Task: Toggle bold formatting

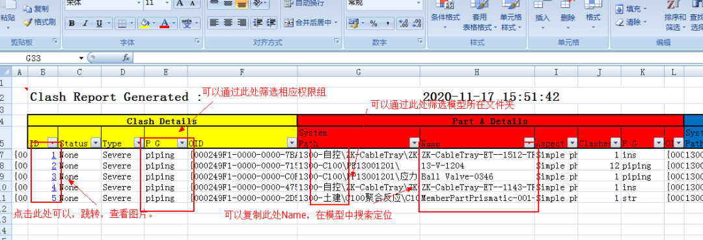Action: click(x=72, y=23)
